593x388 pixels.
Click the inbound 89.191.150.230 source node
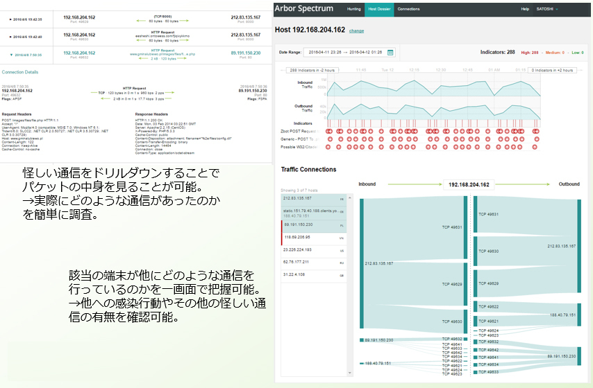362,340
